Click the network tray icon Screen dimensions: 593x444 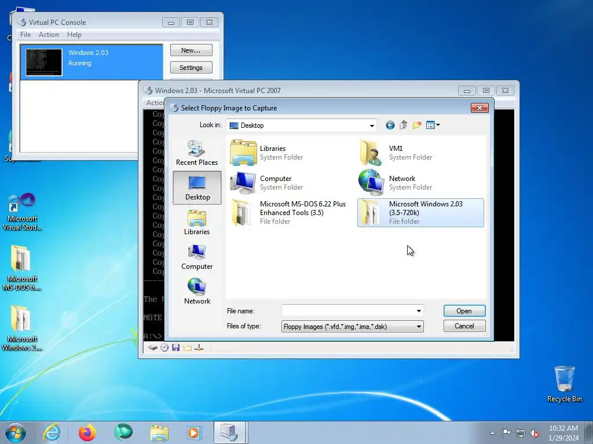pyautogui.click(x=521, y=433)
